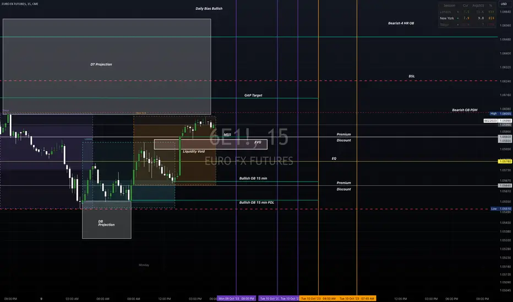Click the Tokyo row in session table

(467, 25)
